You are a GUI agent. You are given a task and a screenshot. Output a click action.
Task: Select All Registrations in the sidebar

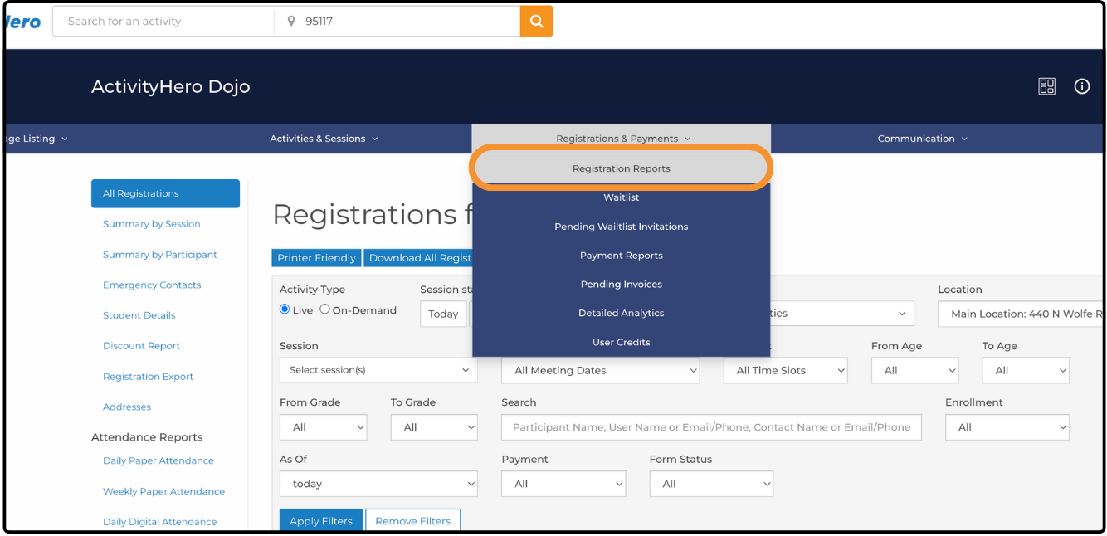point(165,193)
